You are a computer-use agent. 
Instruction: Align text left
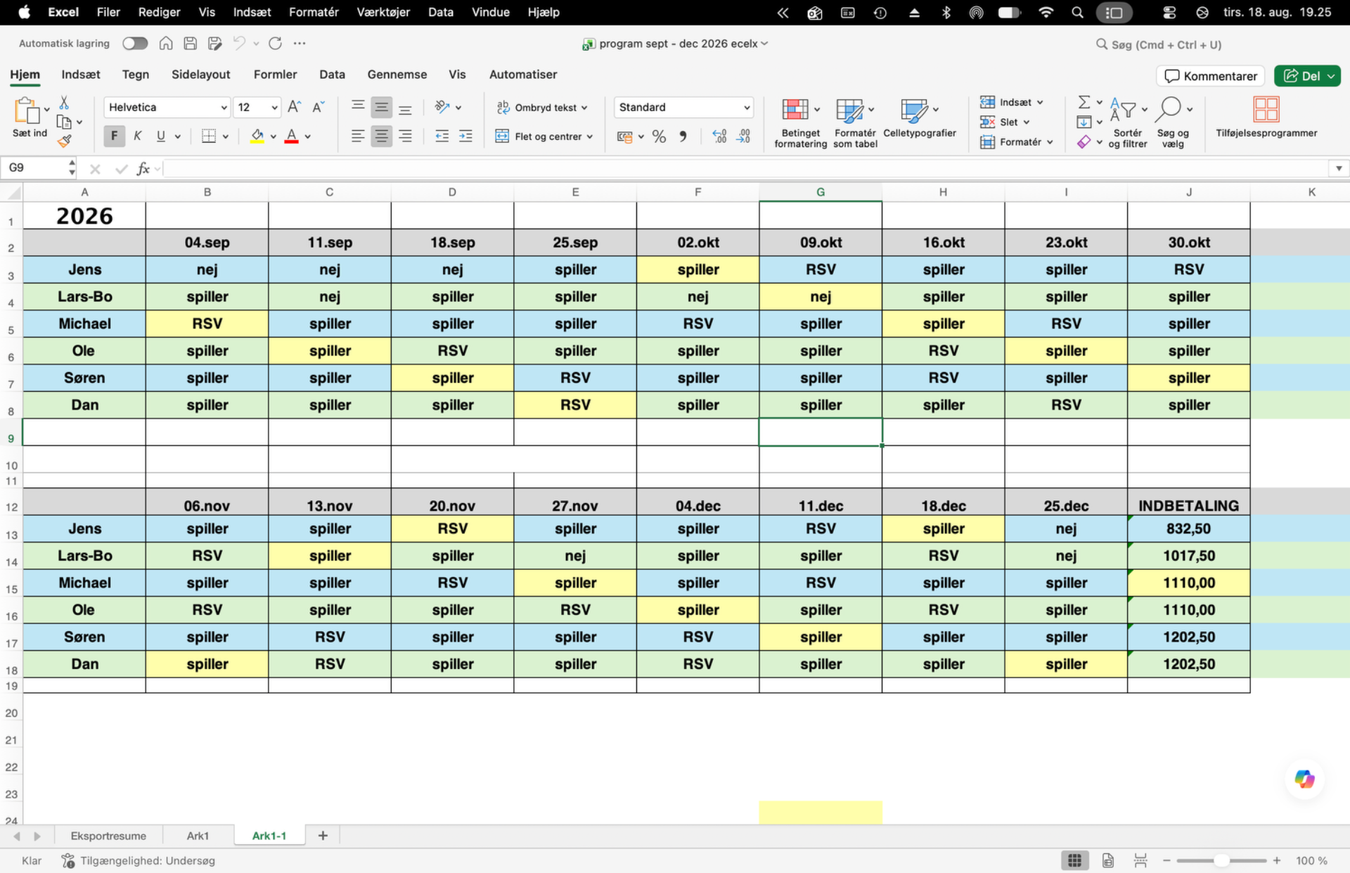pyautogui.click(x=358, y=136)
